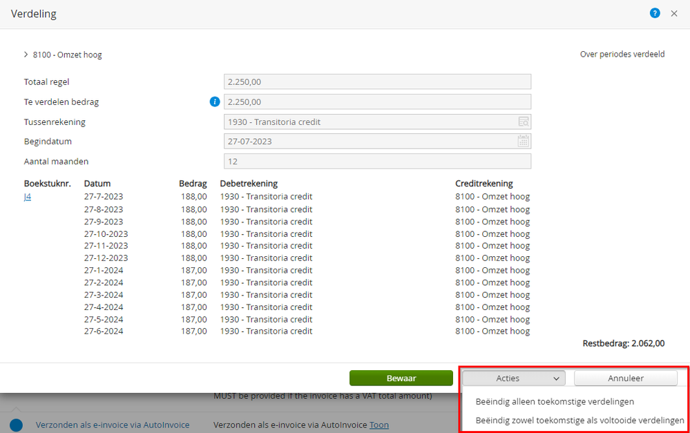Image resolution: width=690 pixels, height=433 pixels.
Task: Click the Te verdelen bedrag field
Action: [x=377, y=102]
